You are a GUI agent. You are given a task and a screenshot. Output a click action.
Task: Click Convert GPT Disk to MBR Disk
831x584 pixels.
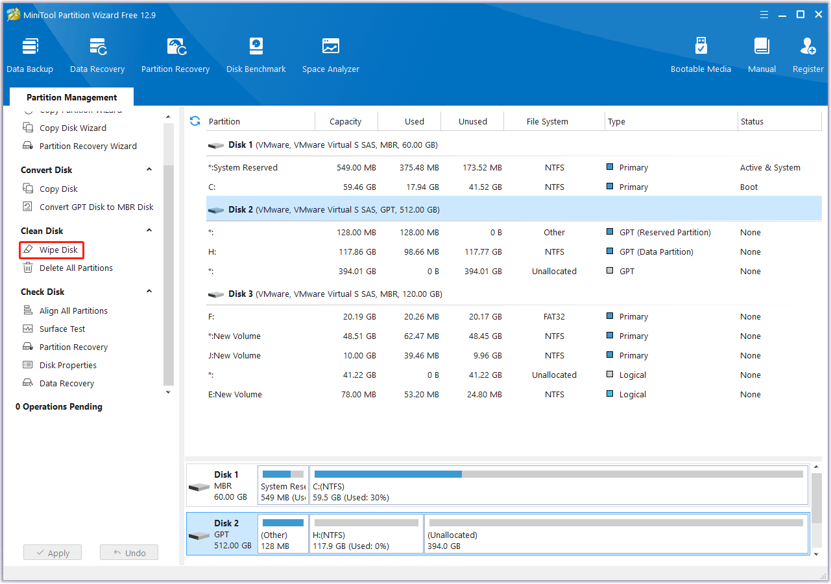pyautogui.click(x=97, y=207)
